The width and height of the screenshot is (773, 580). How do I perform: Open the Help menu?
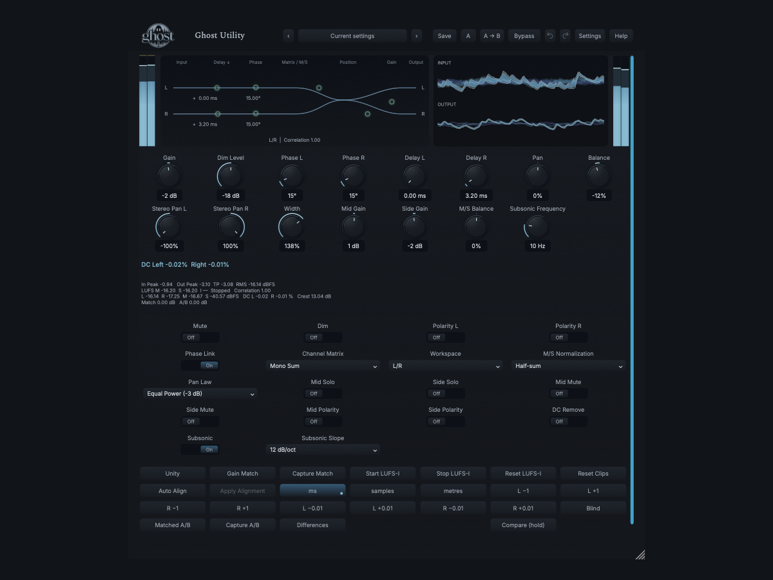tap(621, 36)
